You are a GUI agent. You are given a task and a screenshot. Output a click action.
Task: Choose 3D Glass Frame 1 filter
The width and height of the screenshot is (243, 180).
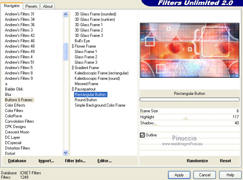click(88, 25)
